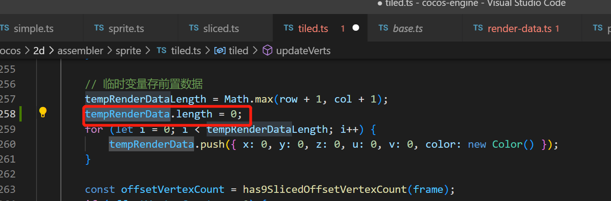Viewport: 611px width, 201px height.
Task: Click the TS icon on render-data.ts tab
Action: (478, 28)
